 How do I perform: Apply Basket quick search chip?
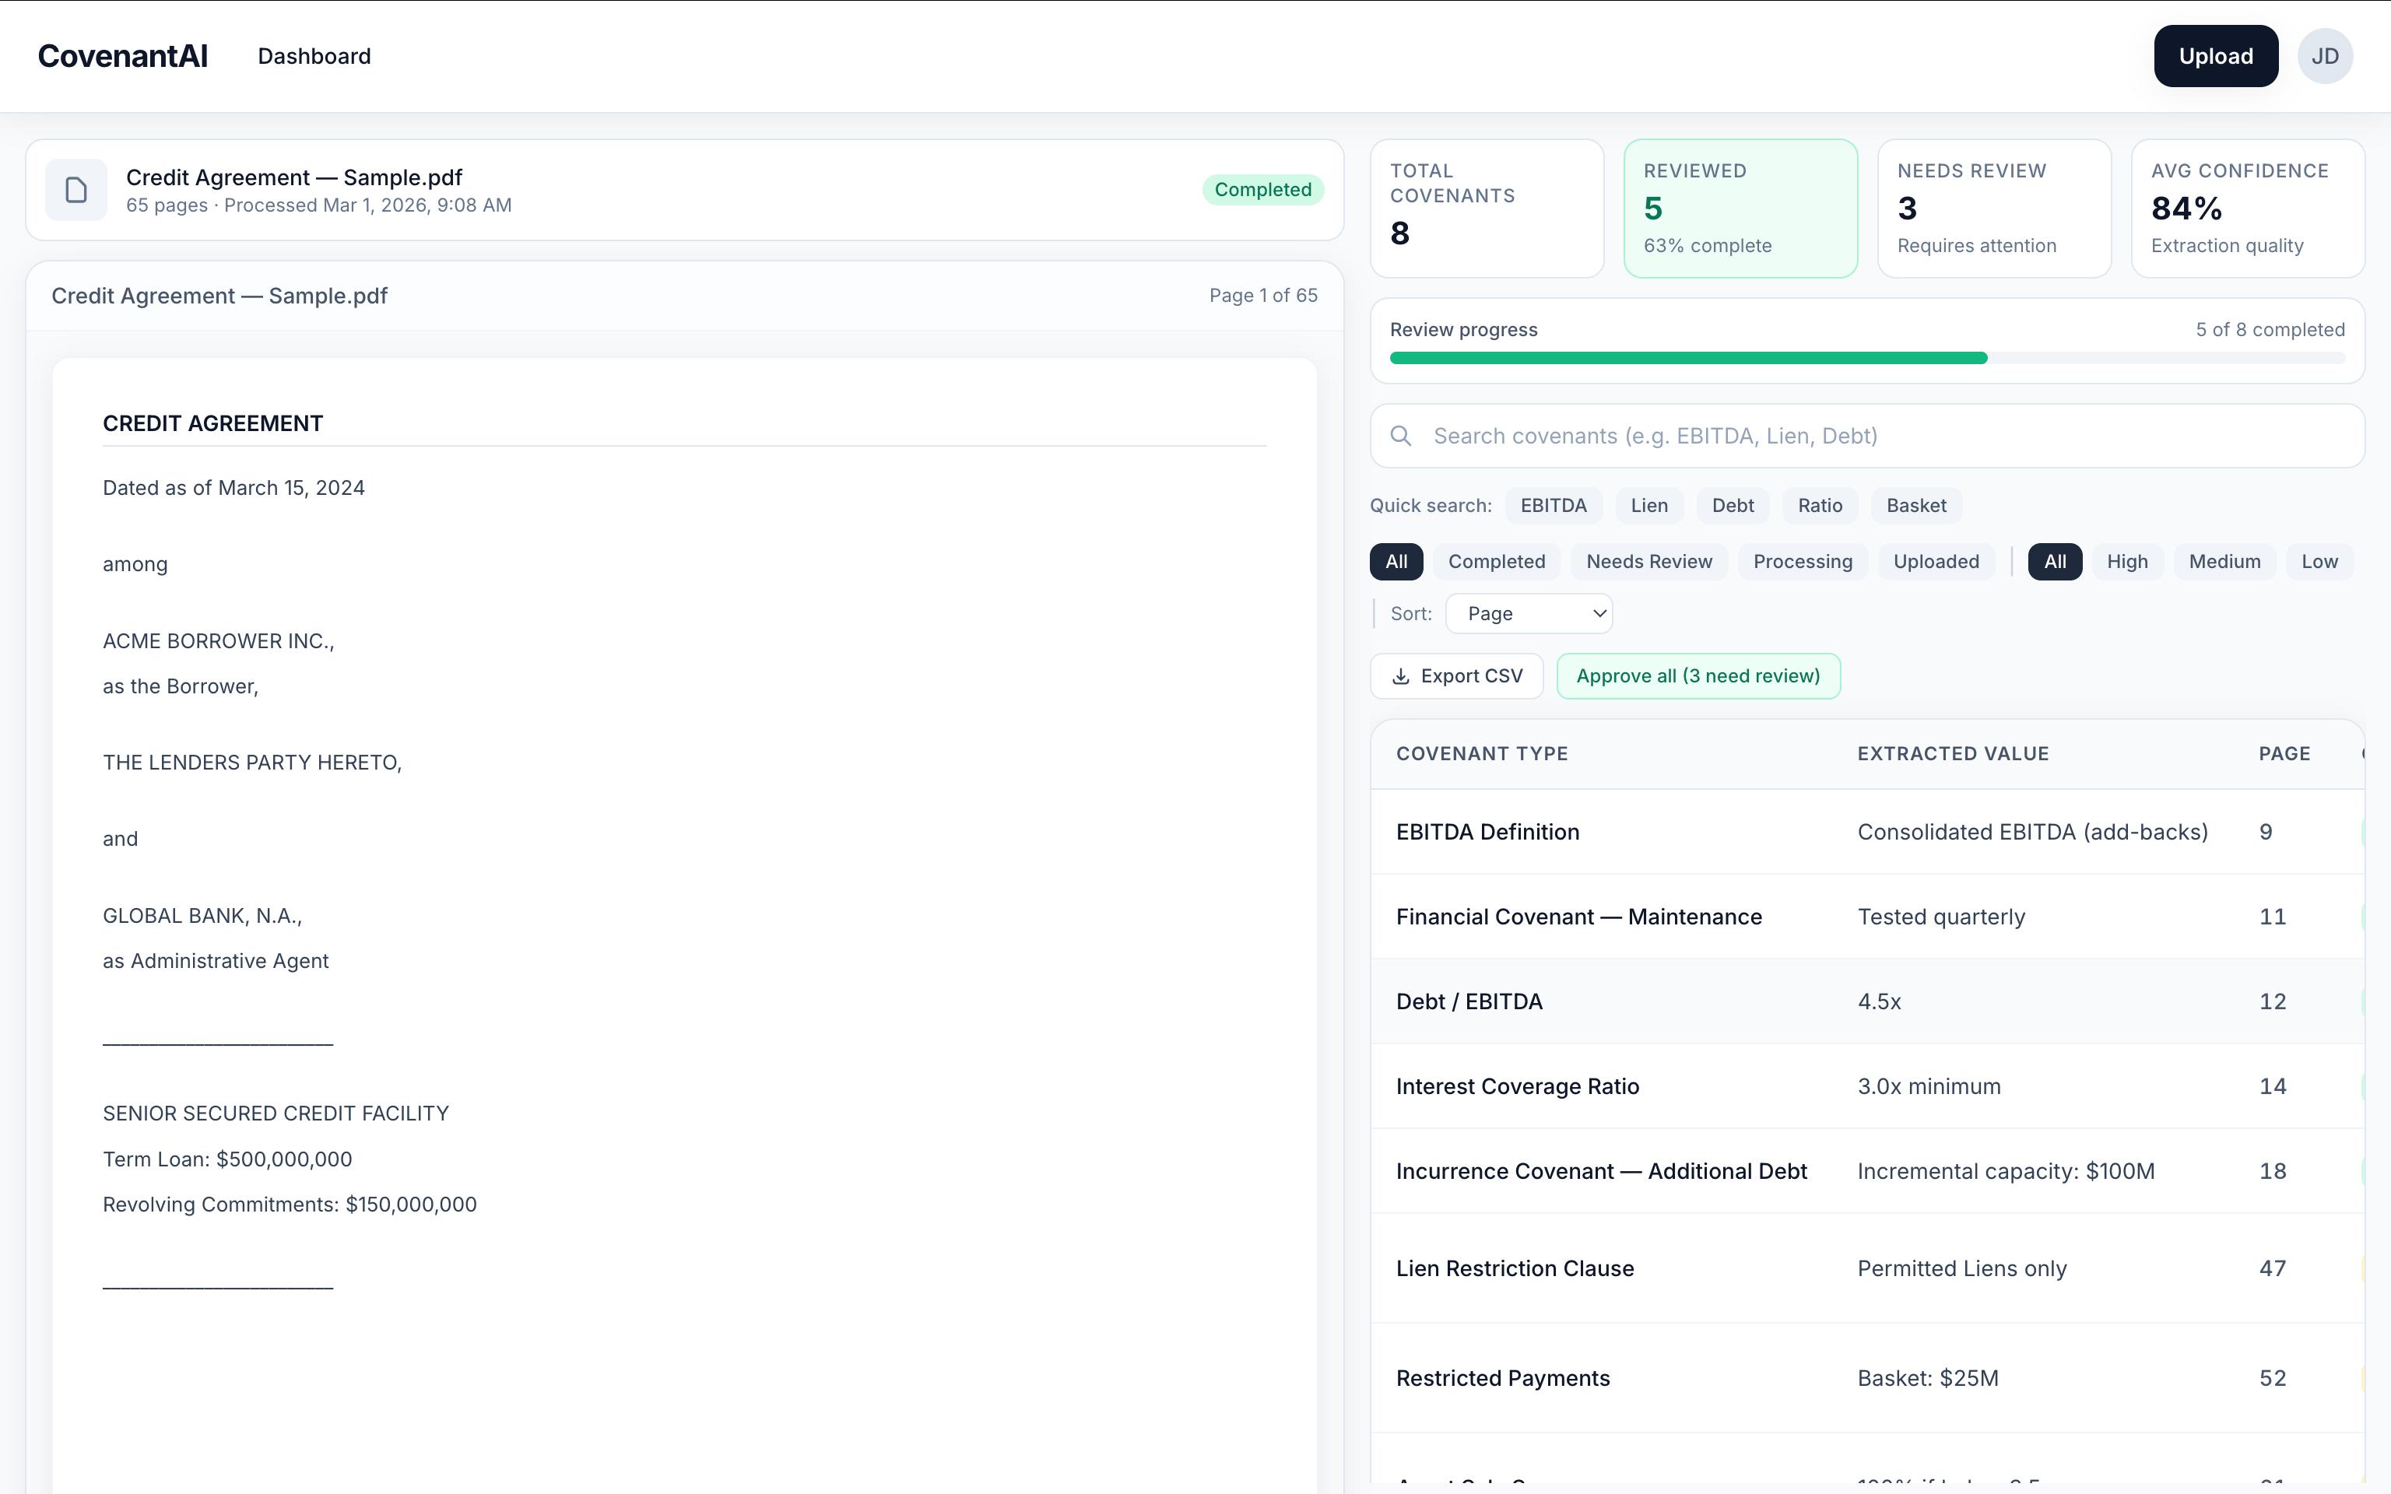click(1915, 506)
